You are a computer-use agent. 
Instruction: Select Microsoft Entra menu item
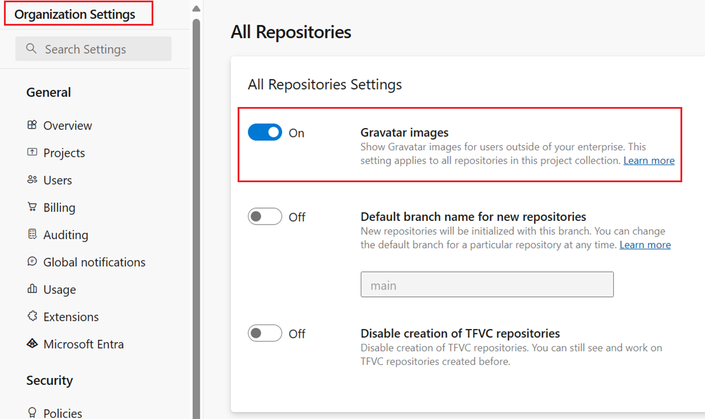(83, 344)
